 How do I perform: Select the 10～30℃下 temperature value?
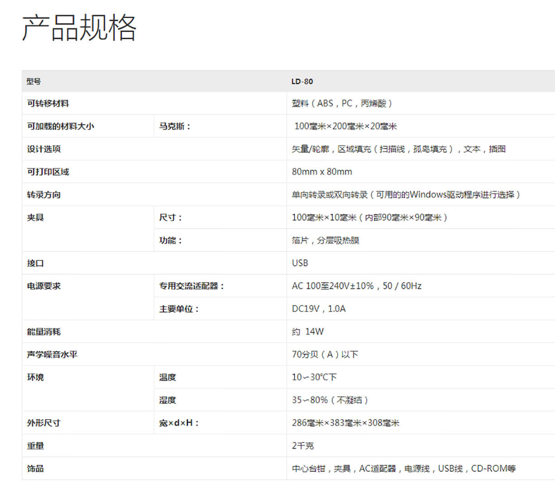314,377
